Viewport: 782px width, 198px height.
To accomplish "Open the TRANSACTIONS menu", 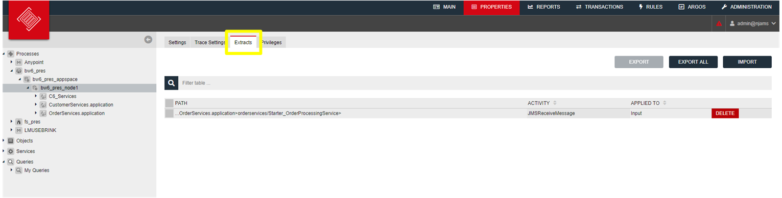I will [x=599, y=7].
